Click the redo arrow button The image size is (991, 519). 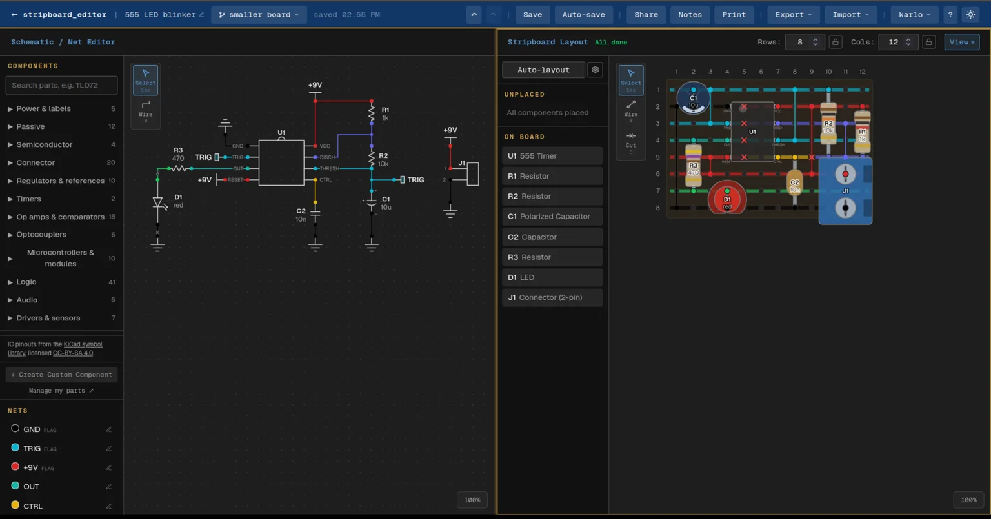coord(494,14)
